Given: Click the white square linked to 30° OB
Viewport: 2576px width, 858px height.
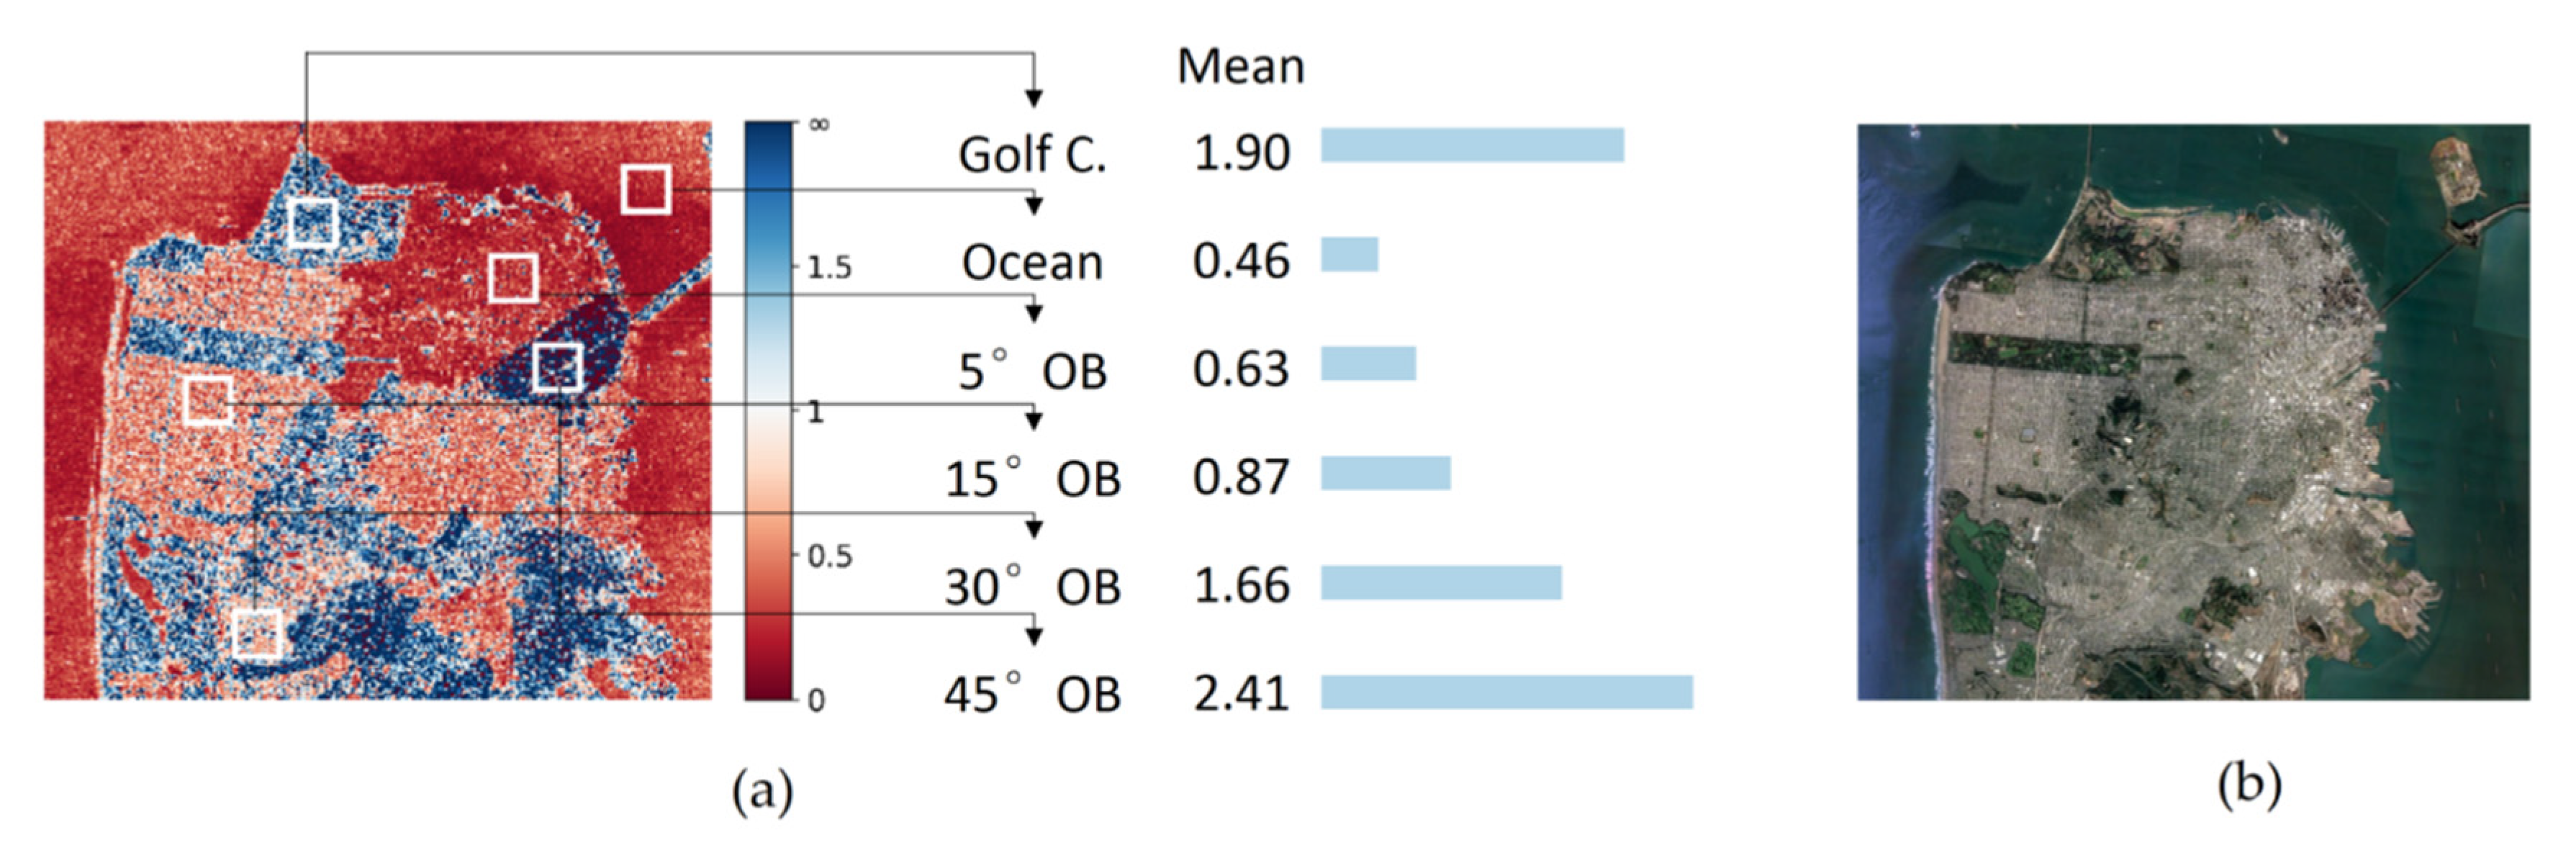Looking at the screenshot, I should click(257, 633).
